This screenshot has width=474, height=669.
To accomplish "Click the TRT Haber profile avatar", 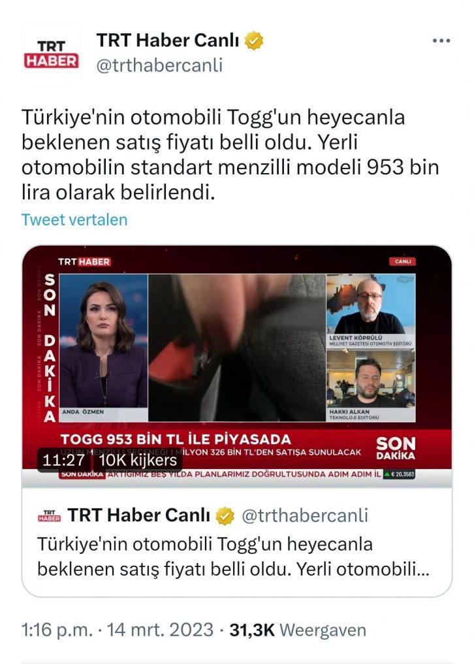I will point(51,54).
